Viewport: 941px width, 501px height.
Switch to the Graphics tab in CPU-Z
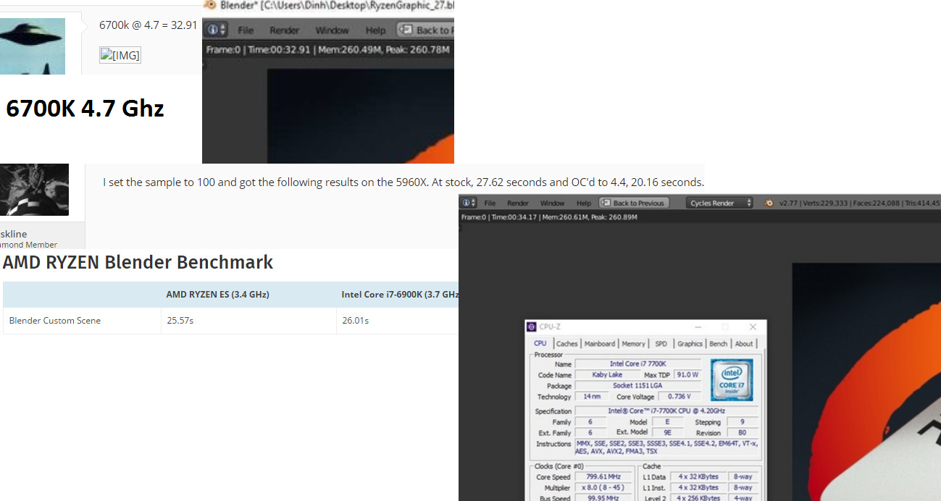[690, 344]
